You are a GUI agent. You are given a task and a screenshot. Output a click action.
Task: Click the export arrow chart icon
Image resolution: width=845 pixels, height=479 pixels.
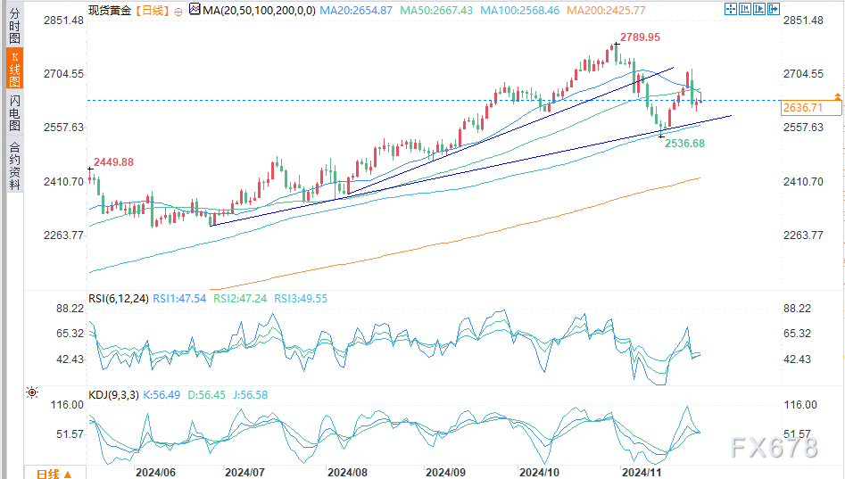(x=774, y=9)
